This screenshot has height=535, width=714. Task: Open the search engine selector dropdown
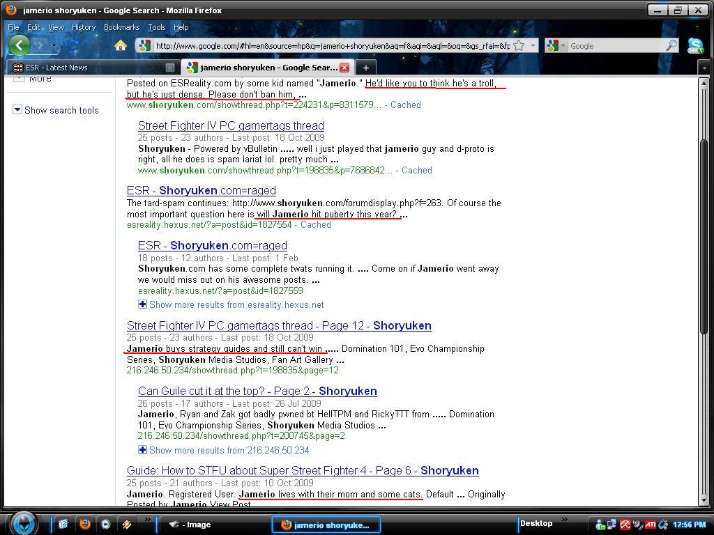coord(556,46)
